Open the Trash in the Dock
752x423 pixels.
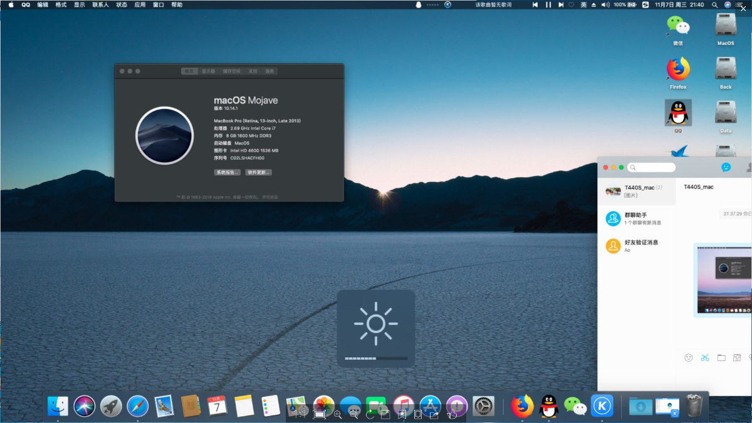(x=694, y=406)
